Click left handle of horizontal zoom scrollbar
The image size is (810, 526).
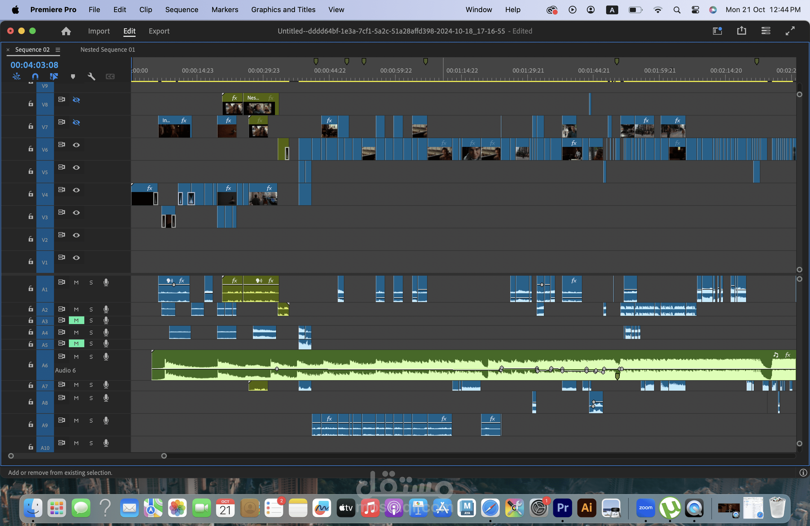(11, 456)
